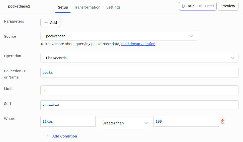The height and width of the screenshot is (142, 243).
Task: Select the Setup tab
Action: (63, 7)
